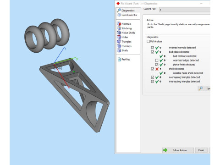Uncheck shells detected checkbox
Viewport: 220px width, 165px height.
(153, 69)
